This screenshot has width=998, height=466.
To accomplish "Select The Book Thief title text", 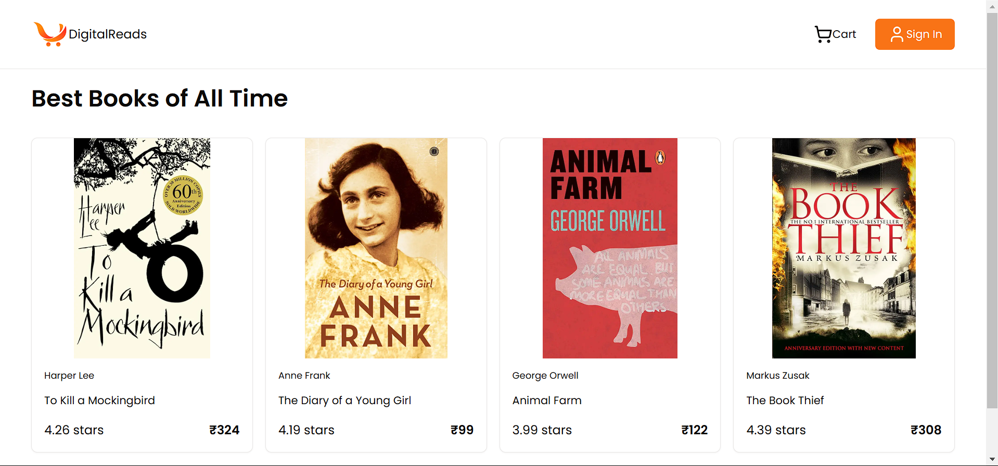I will tap(785, 401).
